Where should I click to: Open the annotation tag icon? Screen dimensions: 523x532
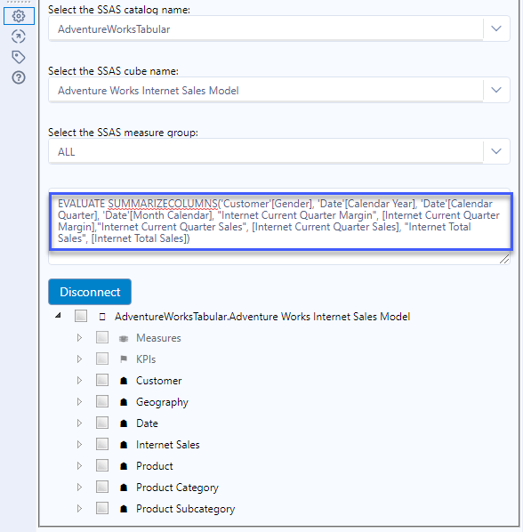coord(19,57)
